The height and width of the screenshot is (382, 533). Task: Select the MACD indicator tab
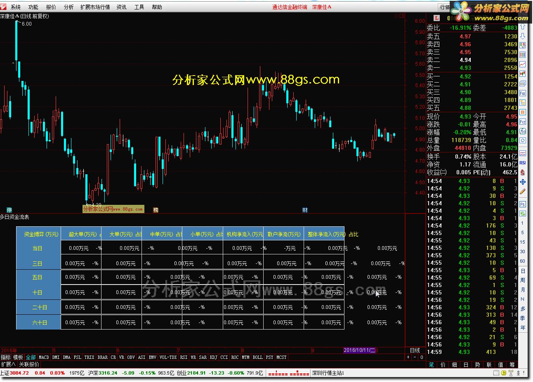click(44, 357)
